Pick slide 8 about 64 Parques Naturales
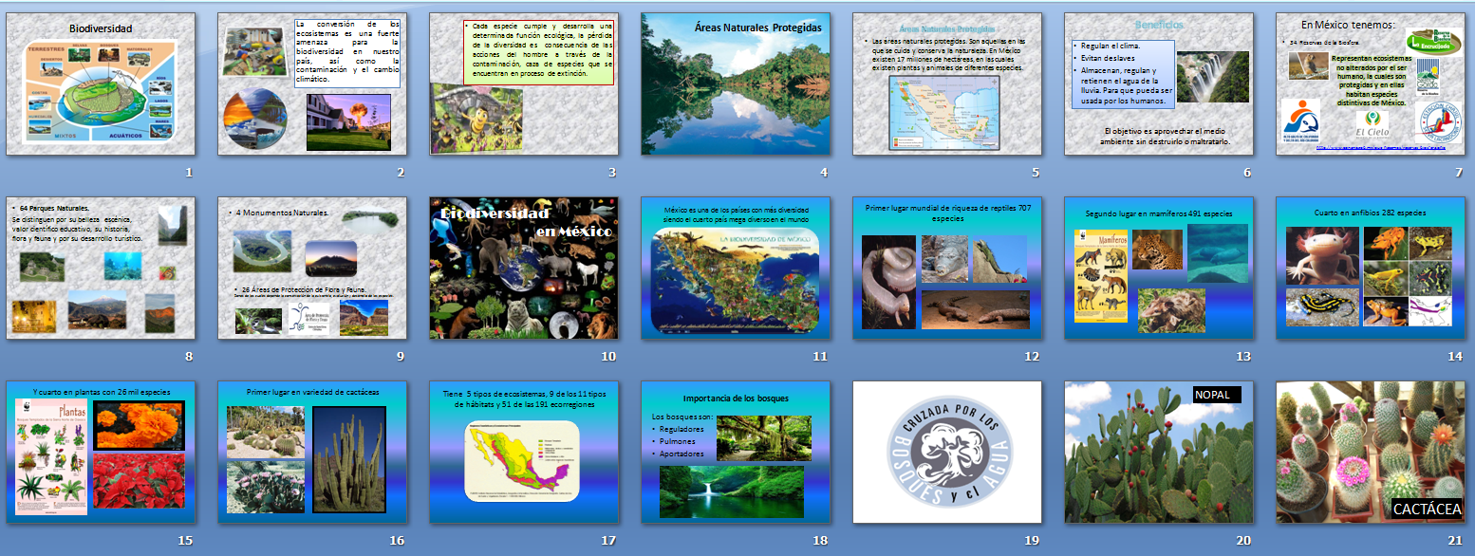The height and width of the screenshot is (556, 1475). click(x=101, y=268)
